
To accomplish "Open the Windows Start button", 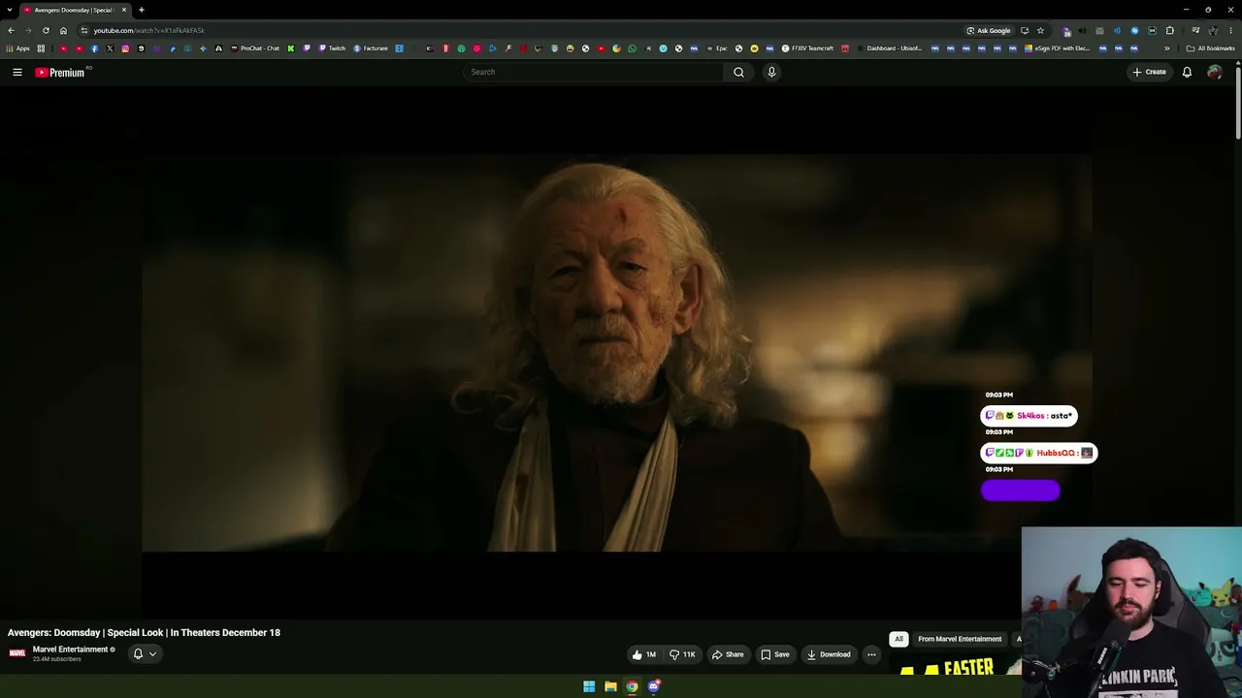I will [x=589, y=686].
